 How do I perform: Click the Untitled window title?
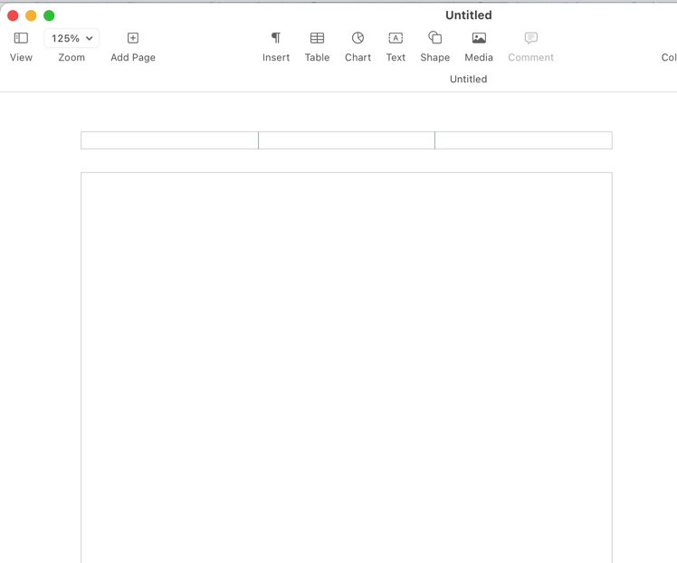(469, 15)
